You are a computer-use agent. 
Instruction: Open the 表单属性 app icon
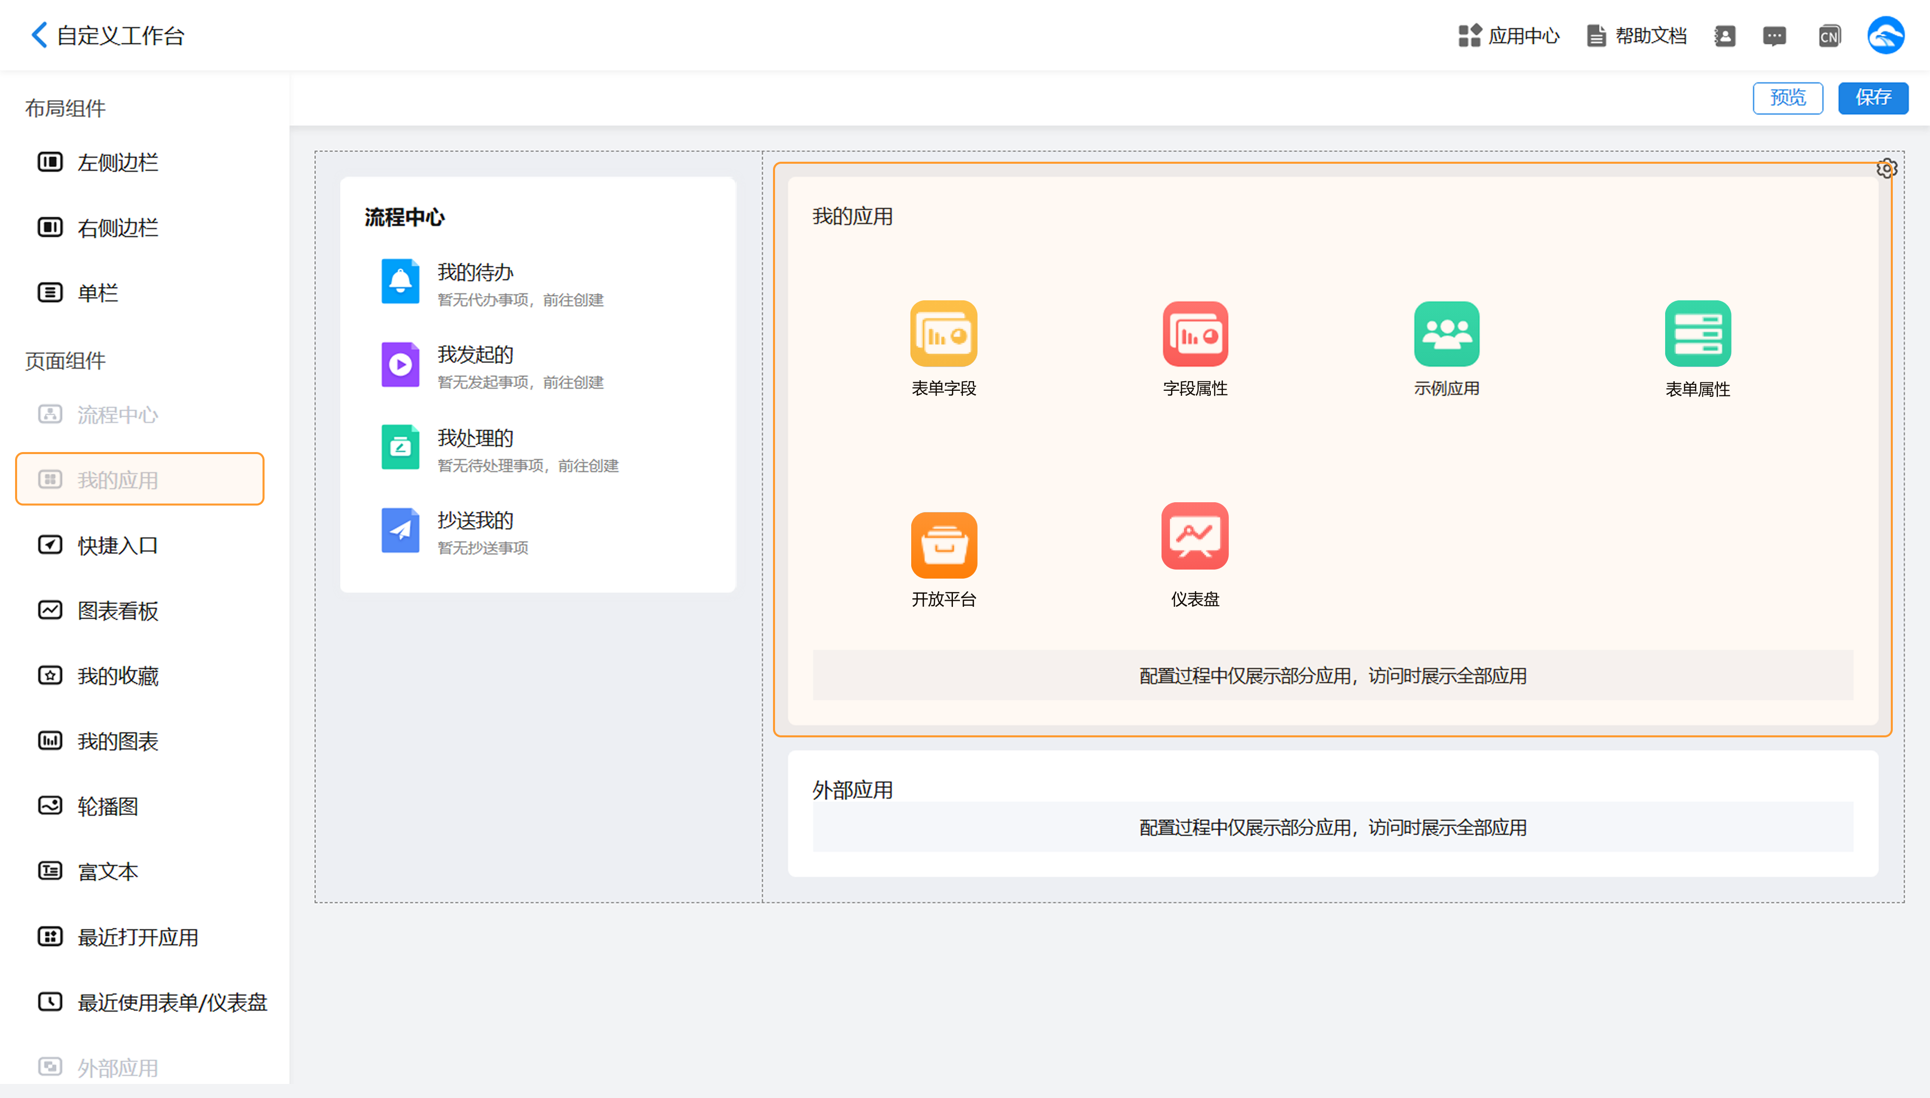[x=1698, y=334]
